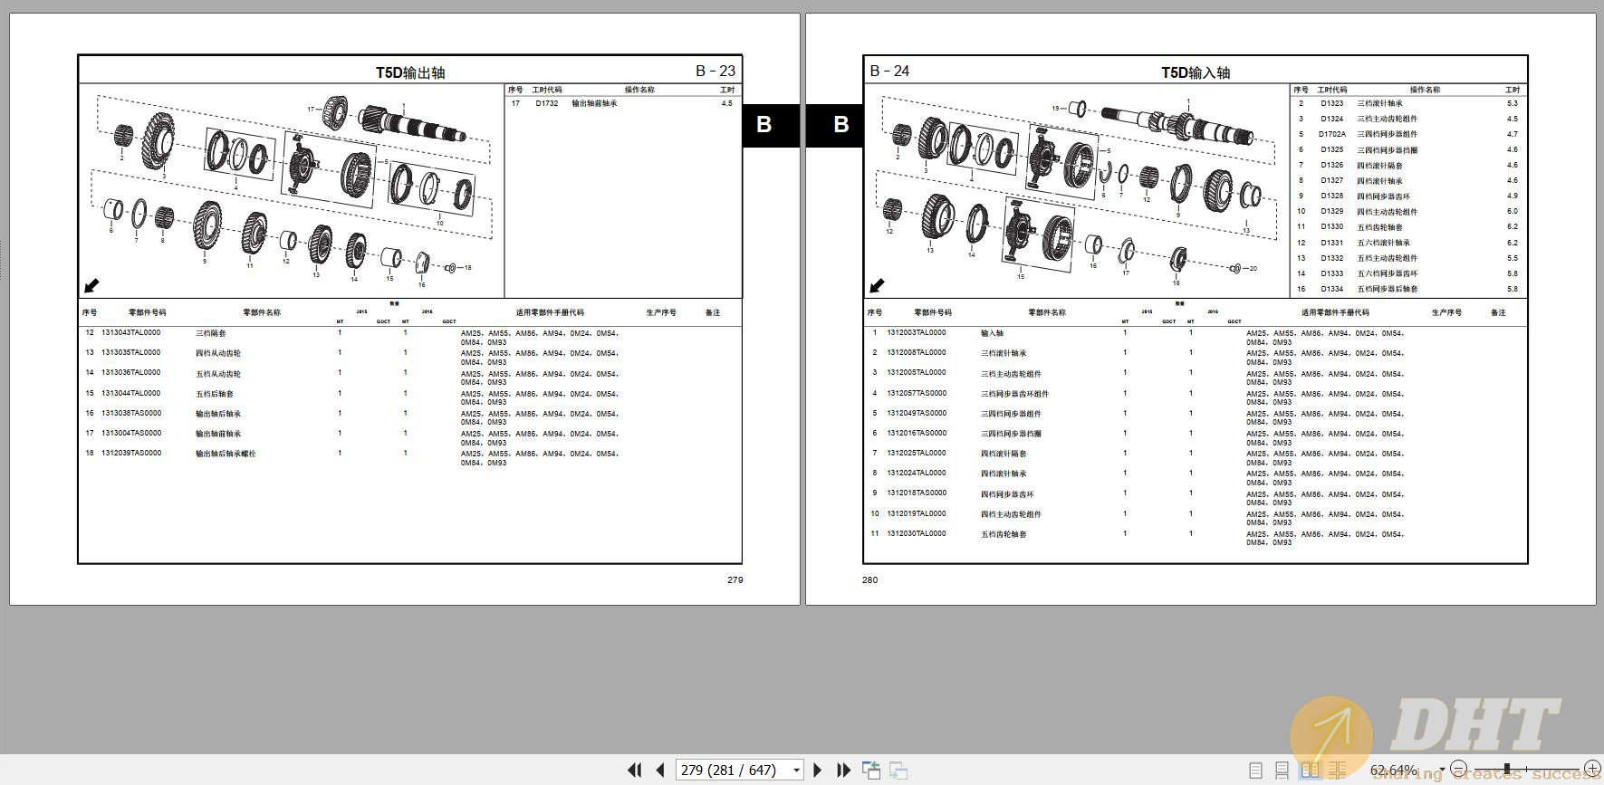The height and width of the screenshot is (785, 1604).
Task: Click part number 1313038TAS0000
Action: pos(131,414)
